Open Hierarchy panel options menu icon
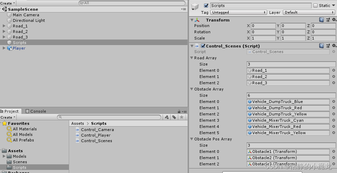 tap(183, 9)
